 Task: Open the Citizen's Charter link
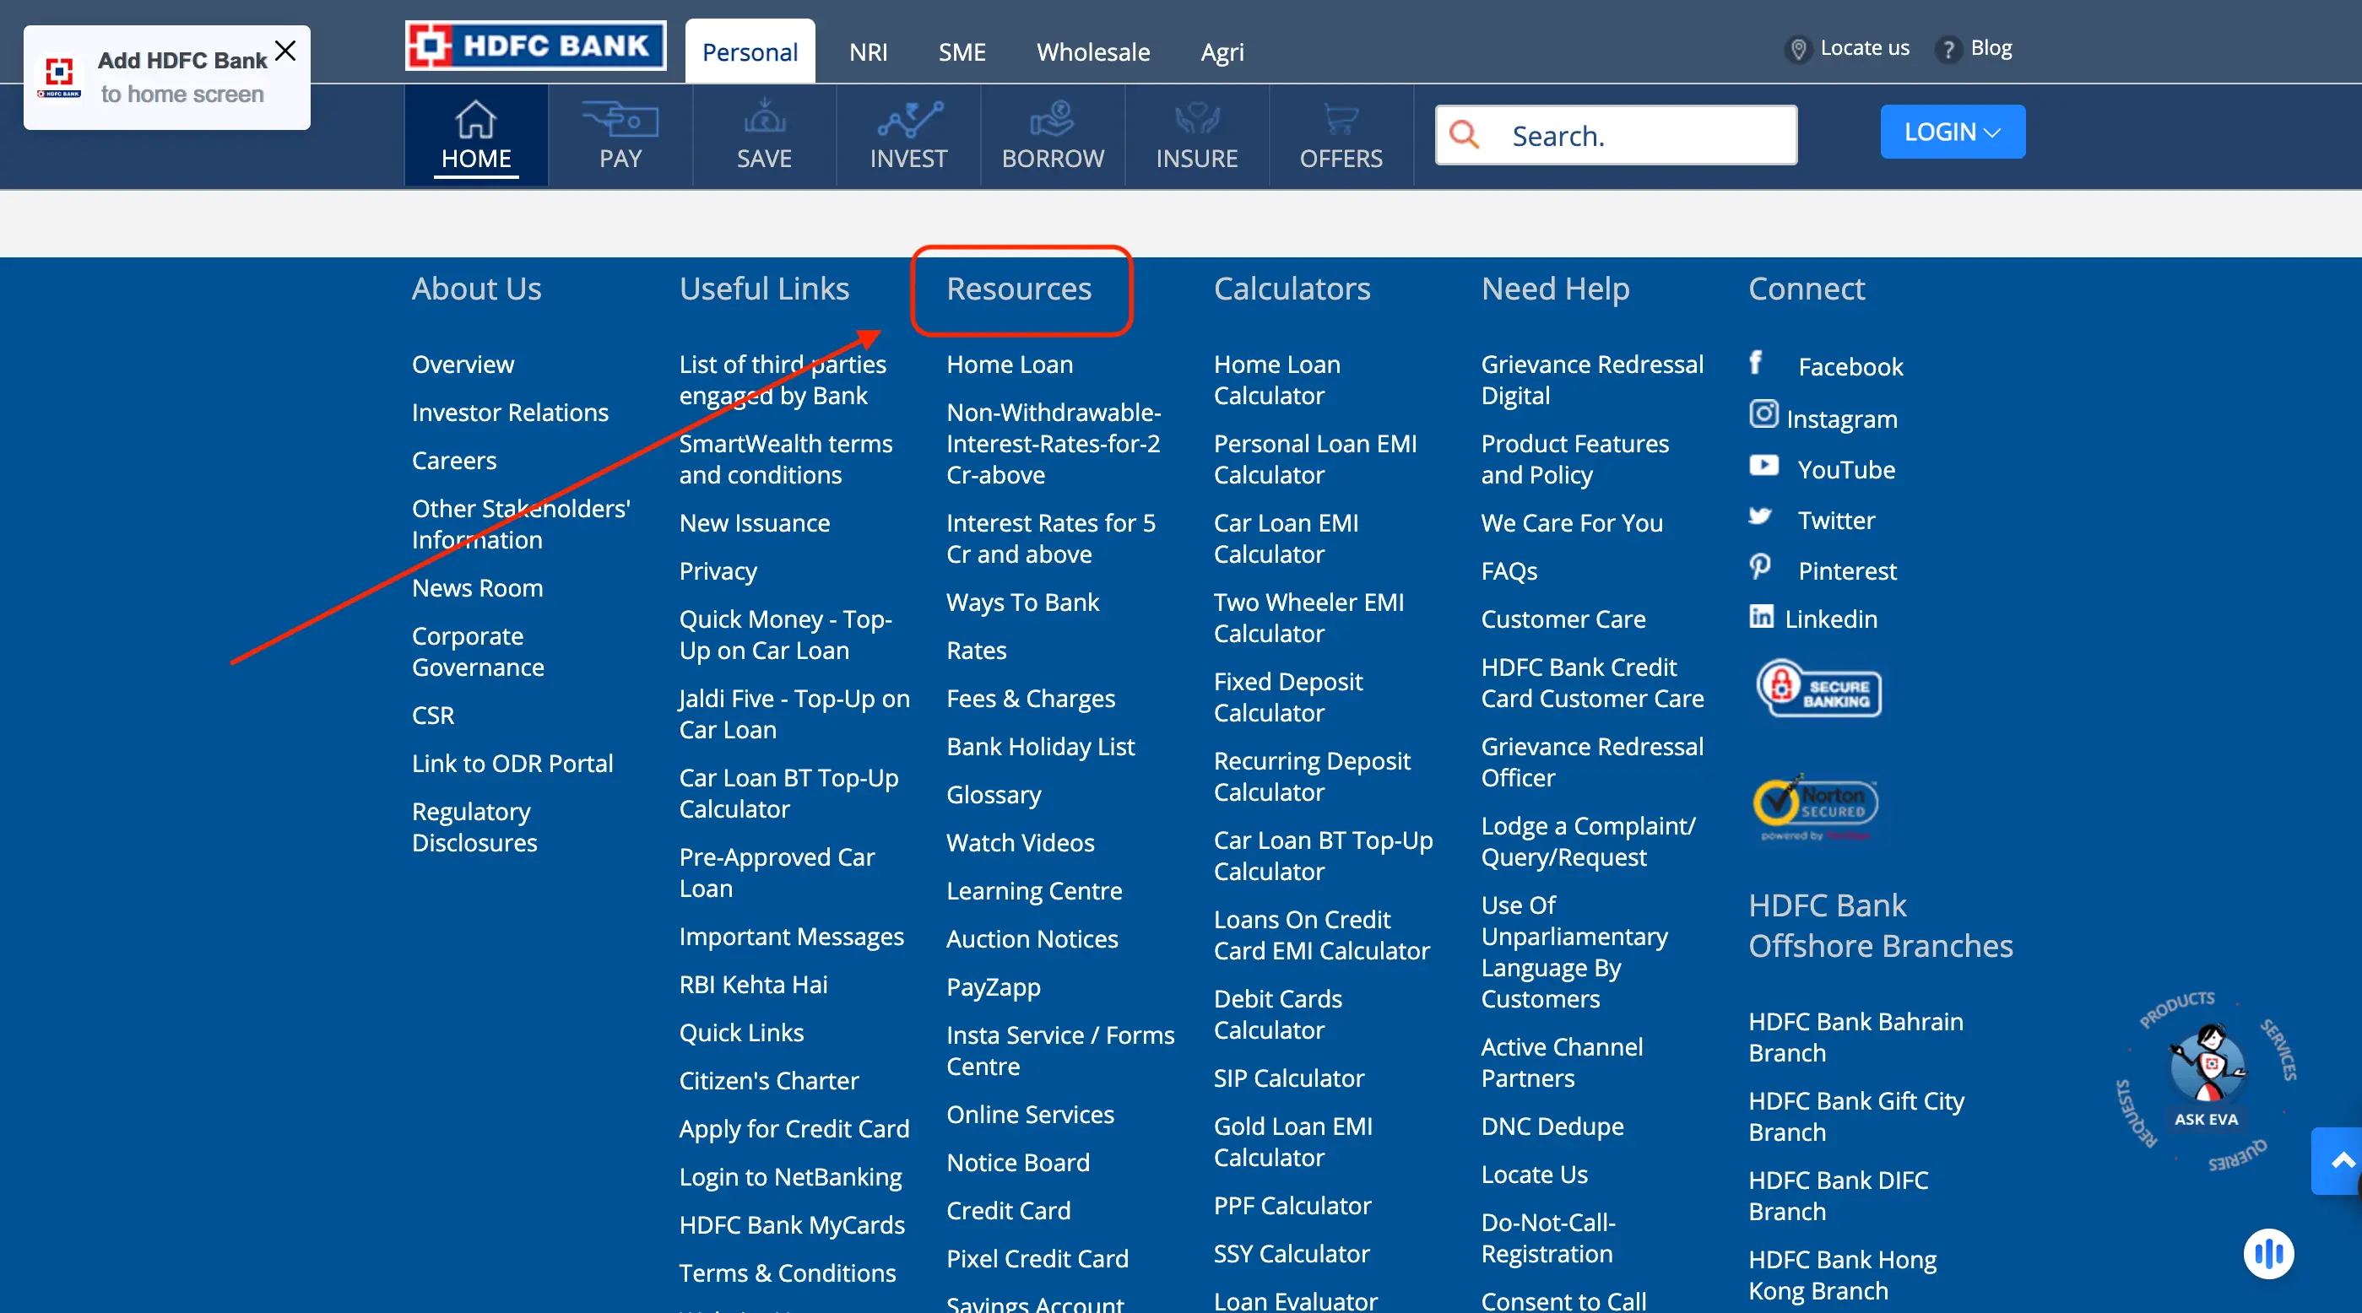768,1080
